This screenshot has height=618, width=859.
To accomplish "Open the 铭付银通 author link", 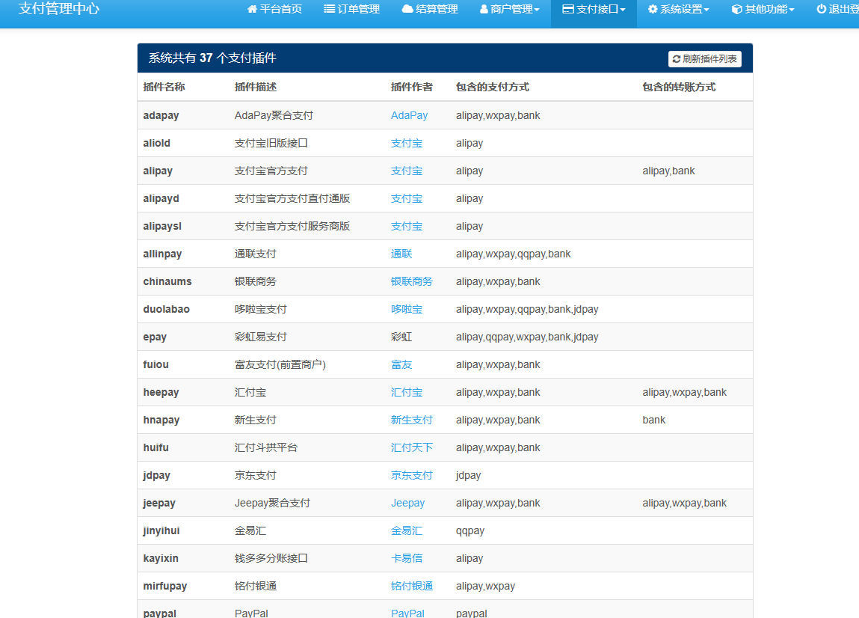I will pyautogui.click(x=411, y=586).
